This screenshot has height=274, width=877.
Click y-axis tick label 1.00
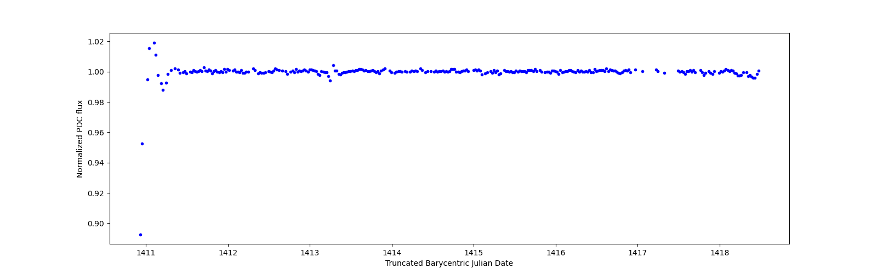(x=96, y=72)
